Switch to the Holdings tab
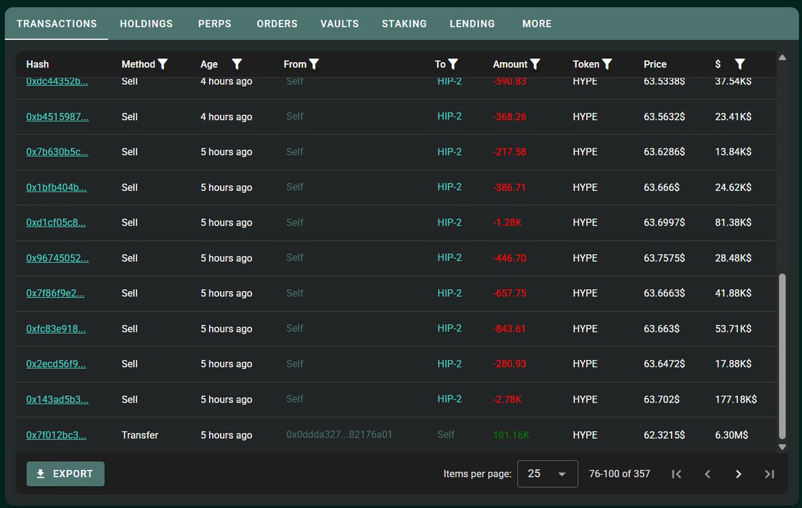 click(146, 23)
